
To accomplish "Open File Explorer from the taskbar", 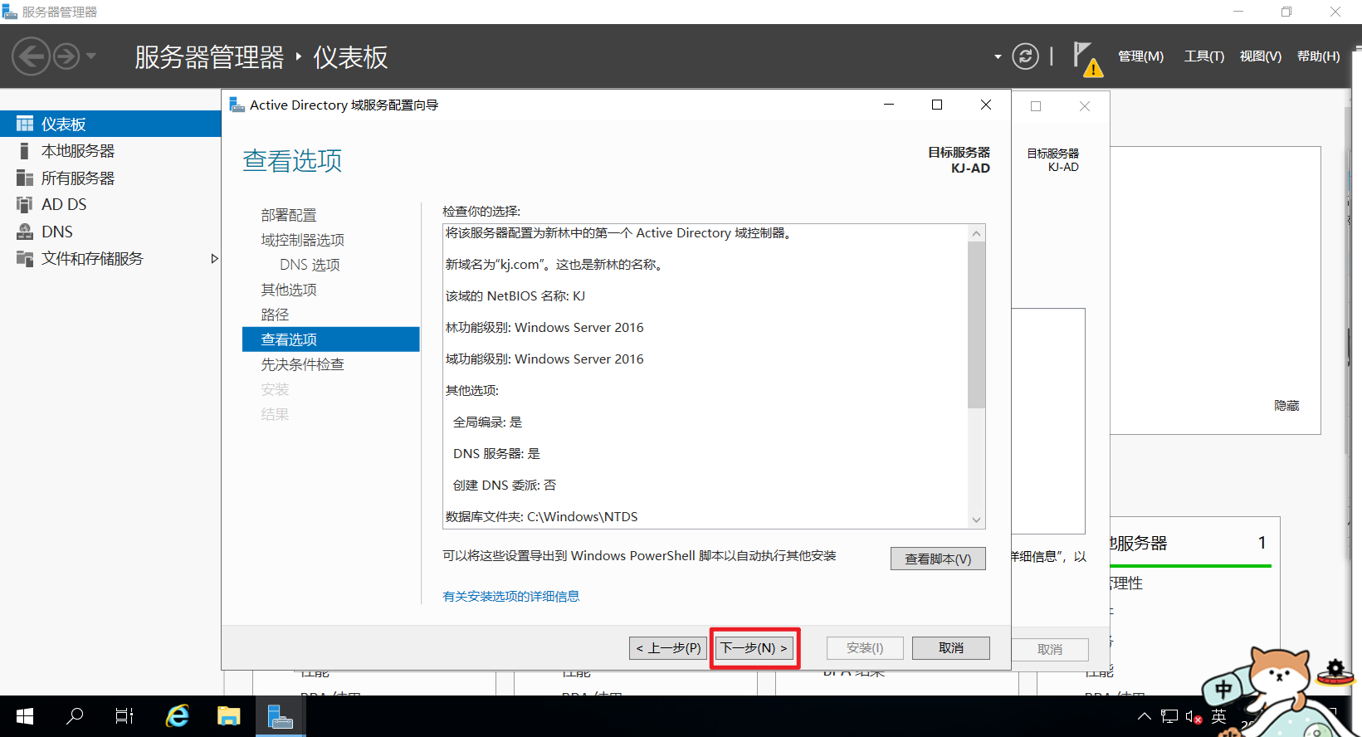I will pos(229,716).
